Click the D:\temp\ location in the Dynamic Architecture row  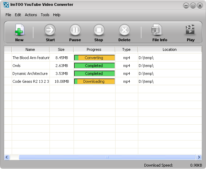click(146, 74)
